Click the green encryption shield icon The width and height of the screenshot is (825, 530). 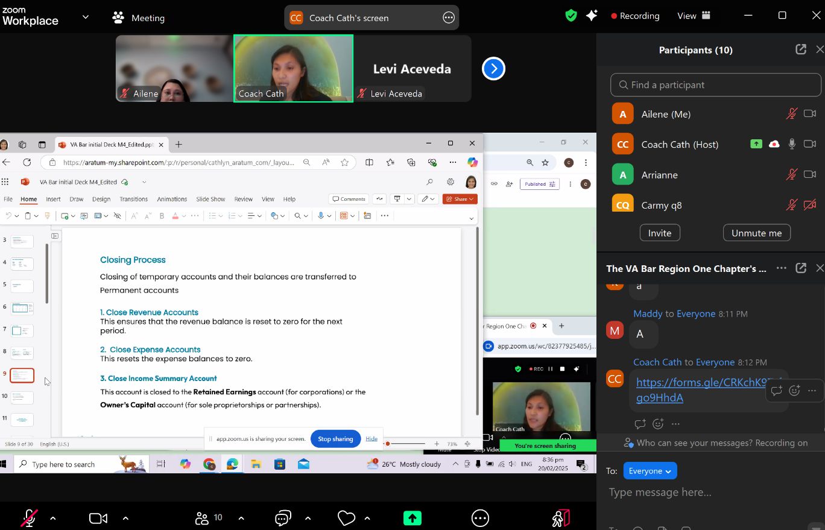571,16
